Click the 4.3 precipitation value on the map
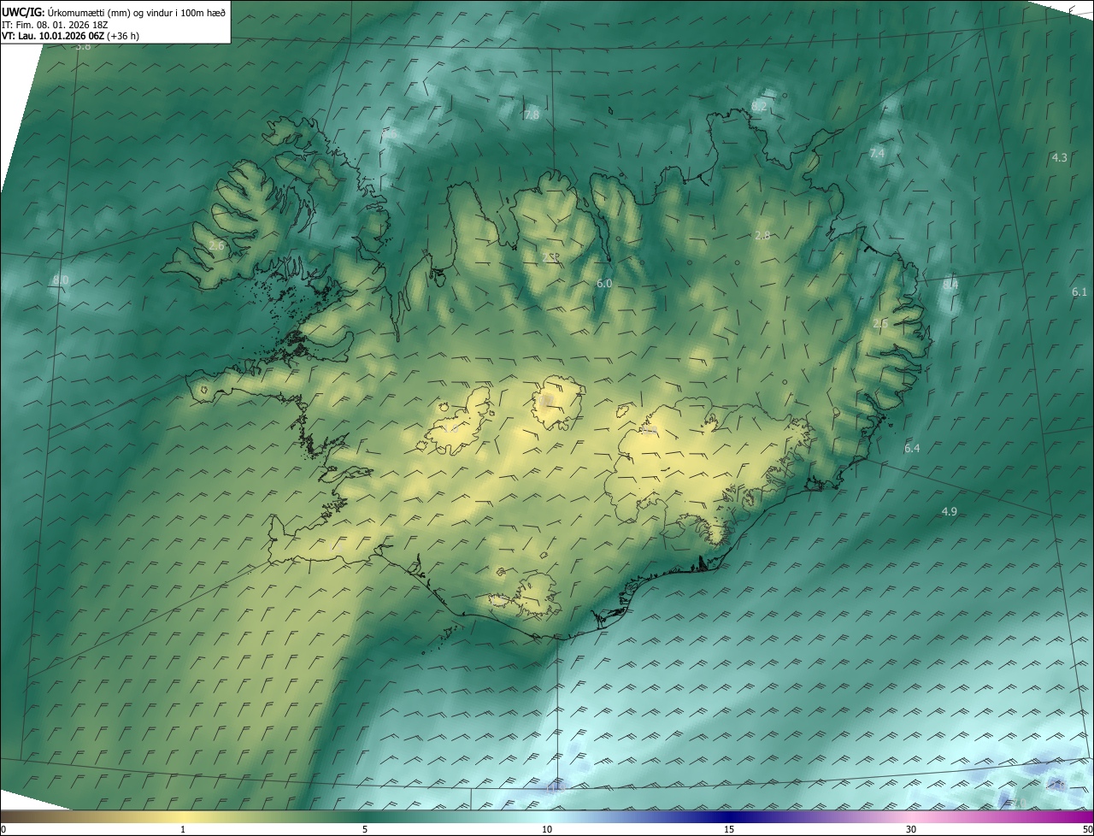 click(1060, 157)
